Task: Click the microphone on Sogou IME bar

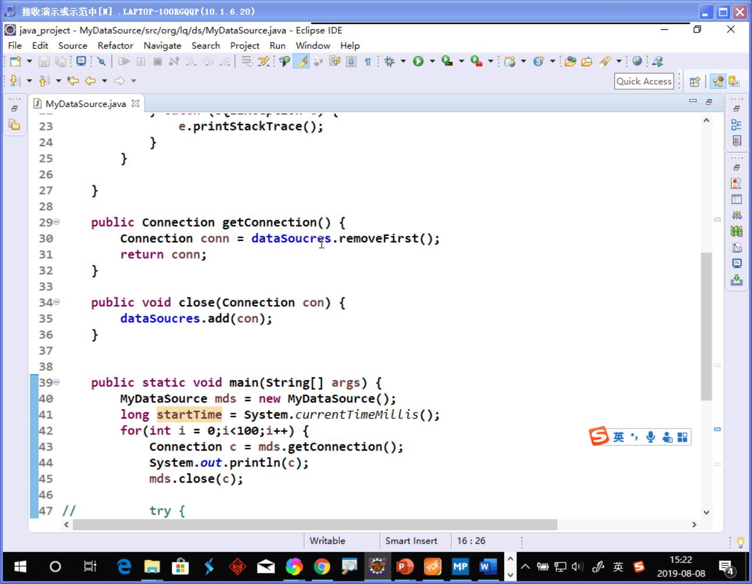Action: pos(651,437)
